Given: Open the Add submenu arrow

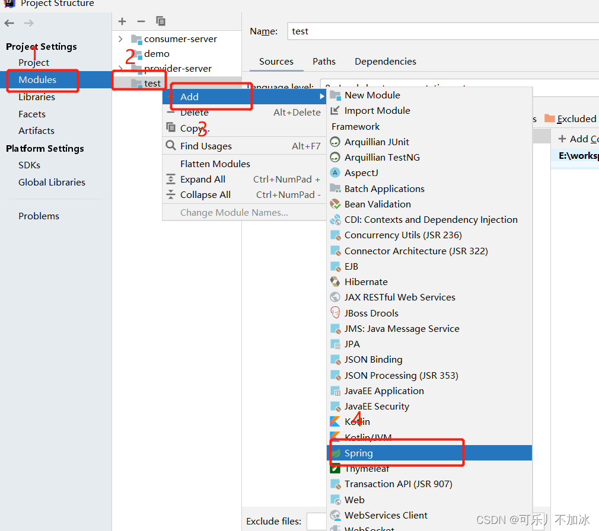Looking at the screenshot, I should [322, 97].
